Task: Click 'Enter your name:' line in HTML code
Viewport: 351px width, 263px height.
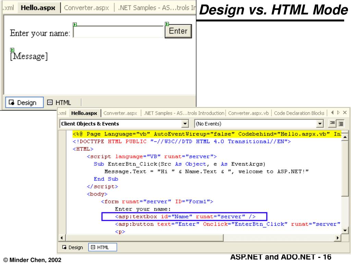Action: click(143, 209)
